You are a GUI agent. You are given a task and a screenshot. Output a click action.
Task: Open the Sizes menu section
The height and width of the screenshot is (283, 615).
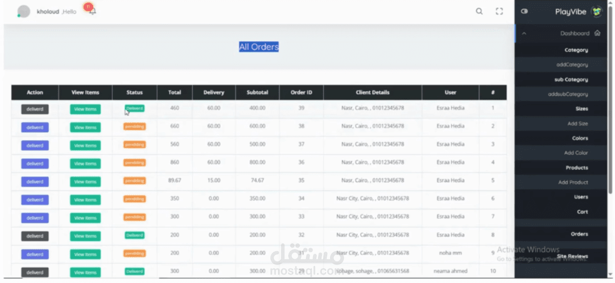pos(582,109)
